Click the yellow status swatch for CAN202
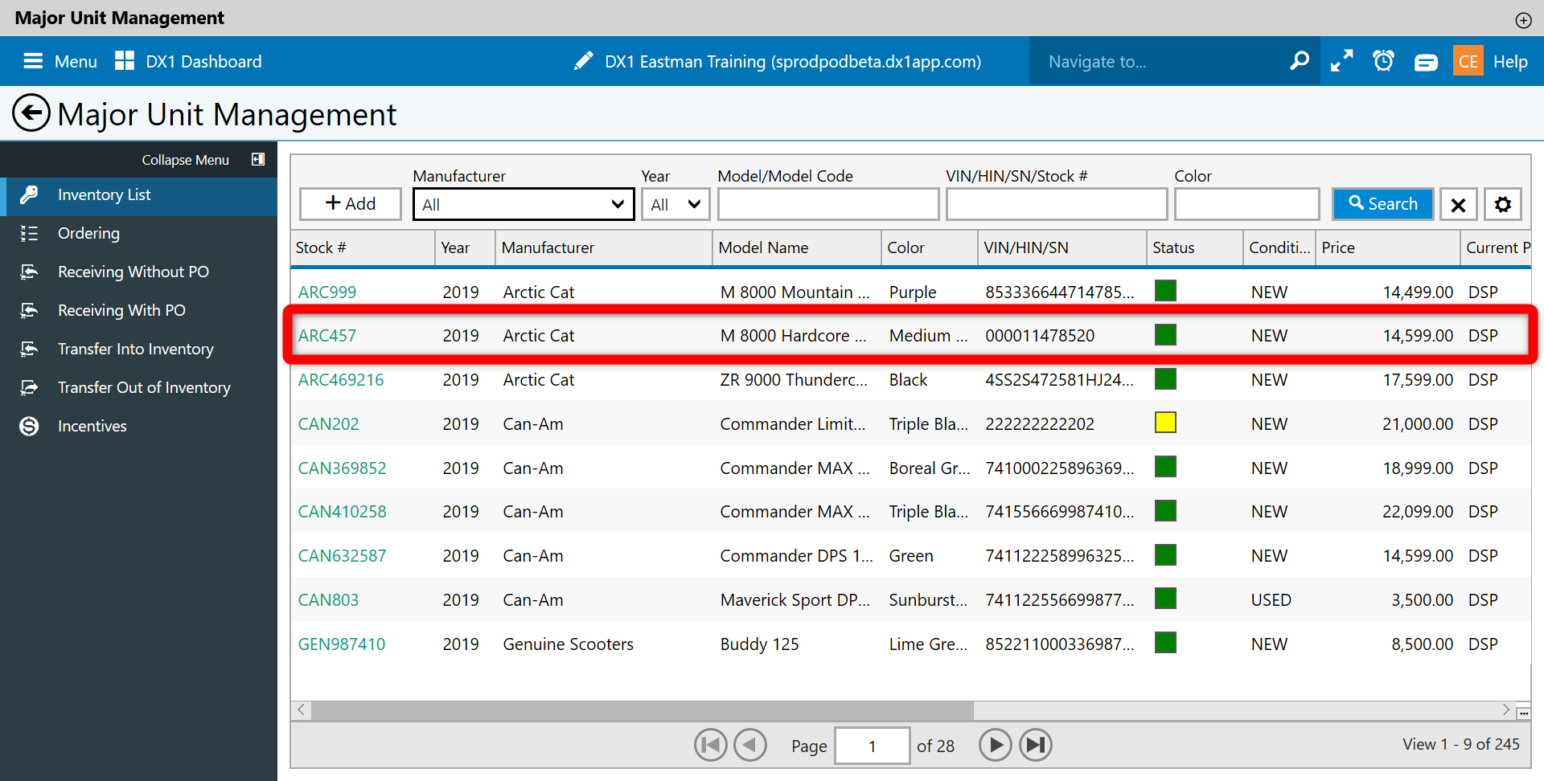This screenshot has height=781, width=1544. click(1165, 423)
